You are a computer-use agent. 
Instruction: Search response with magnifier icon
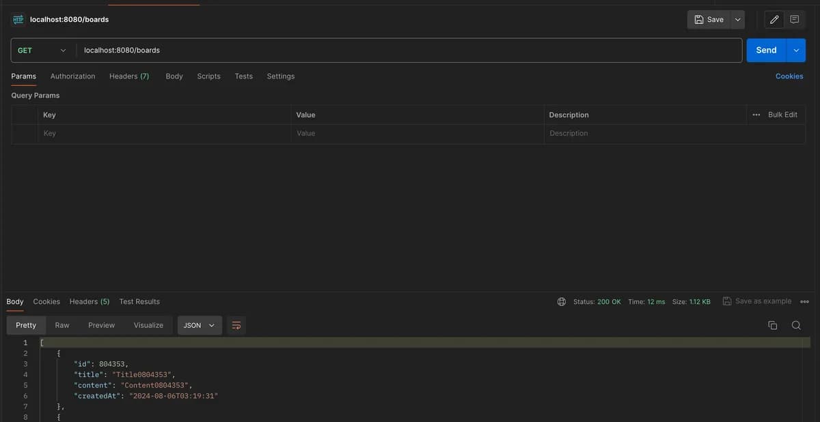pyautogui.click(x=796, y=325)
